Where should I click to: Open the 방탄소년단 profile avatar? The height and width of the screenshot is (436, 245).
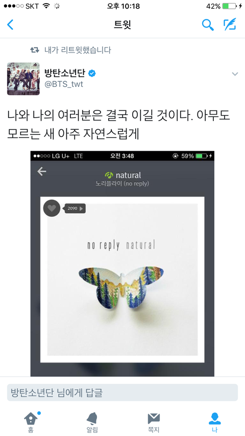point(23,79)
